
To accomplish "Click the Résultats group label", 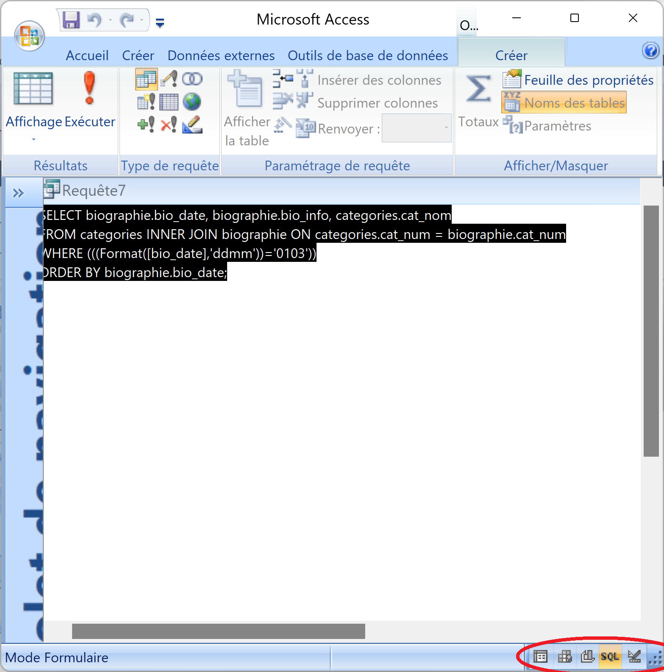I will [x=61, y=165].
